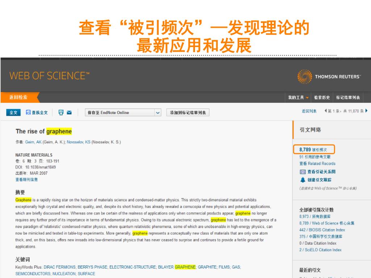This screenshot has height=278, width=371.
Task: Click the 返回列表 link
Action: click(x=309, y=111)
